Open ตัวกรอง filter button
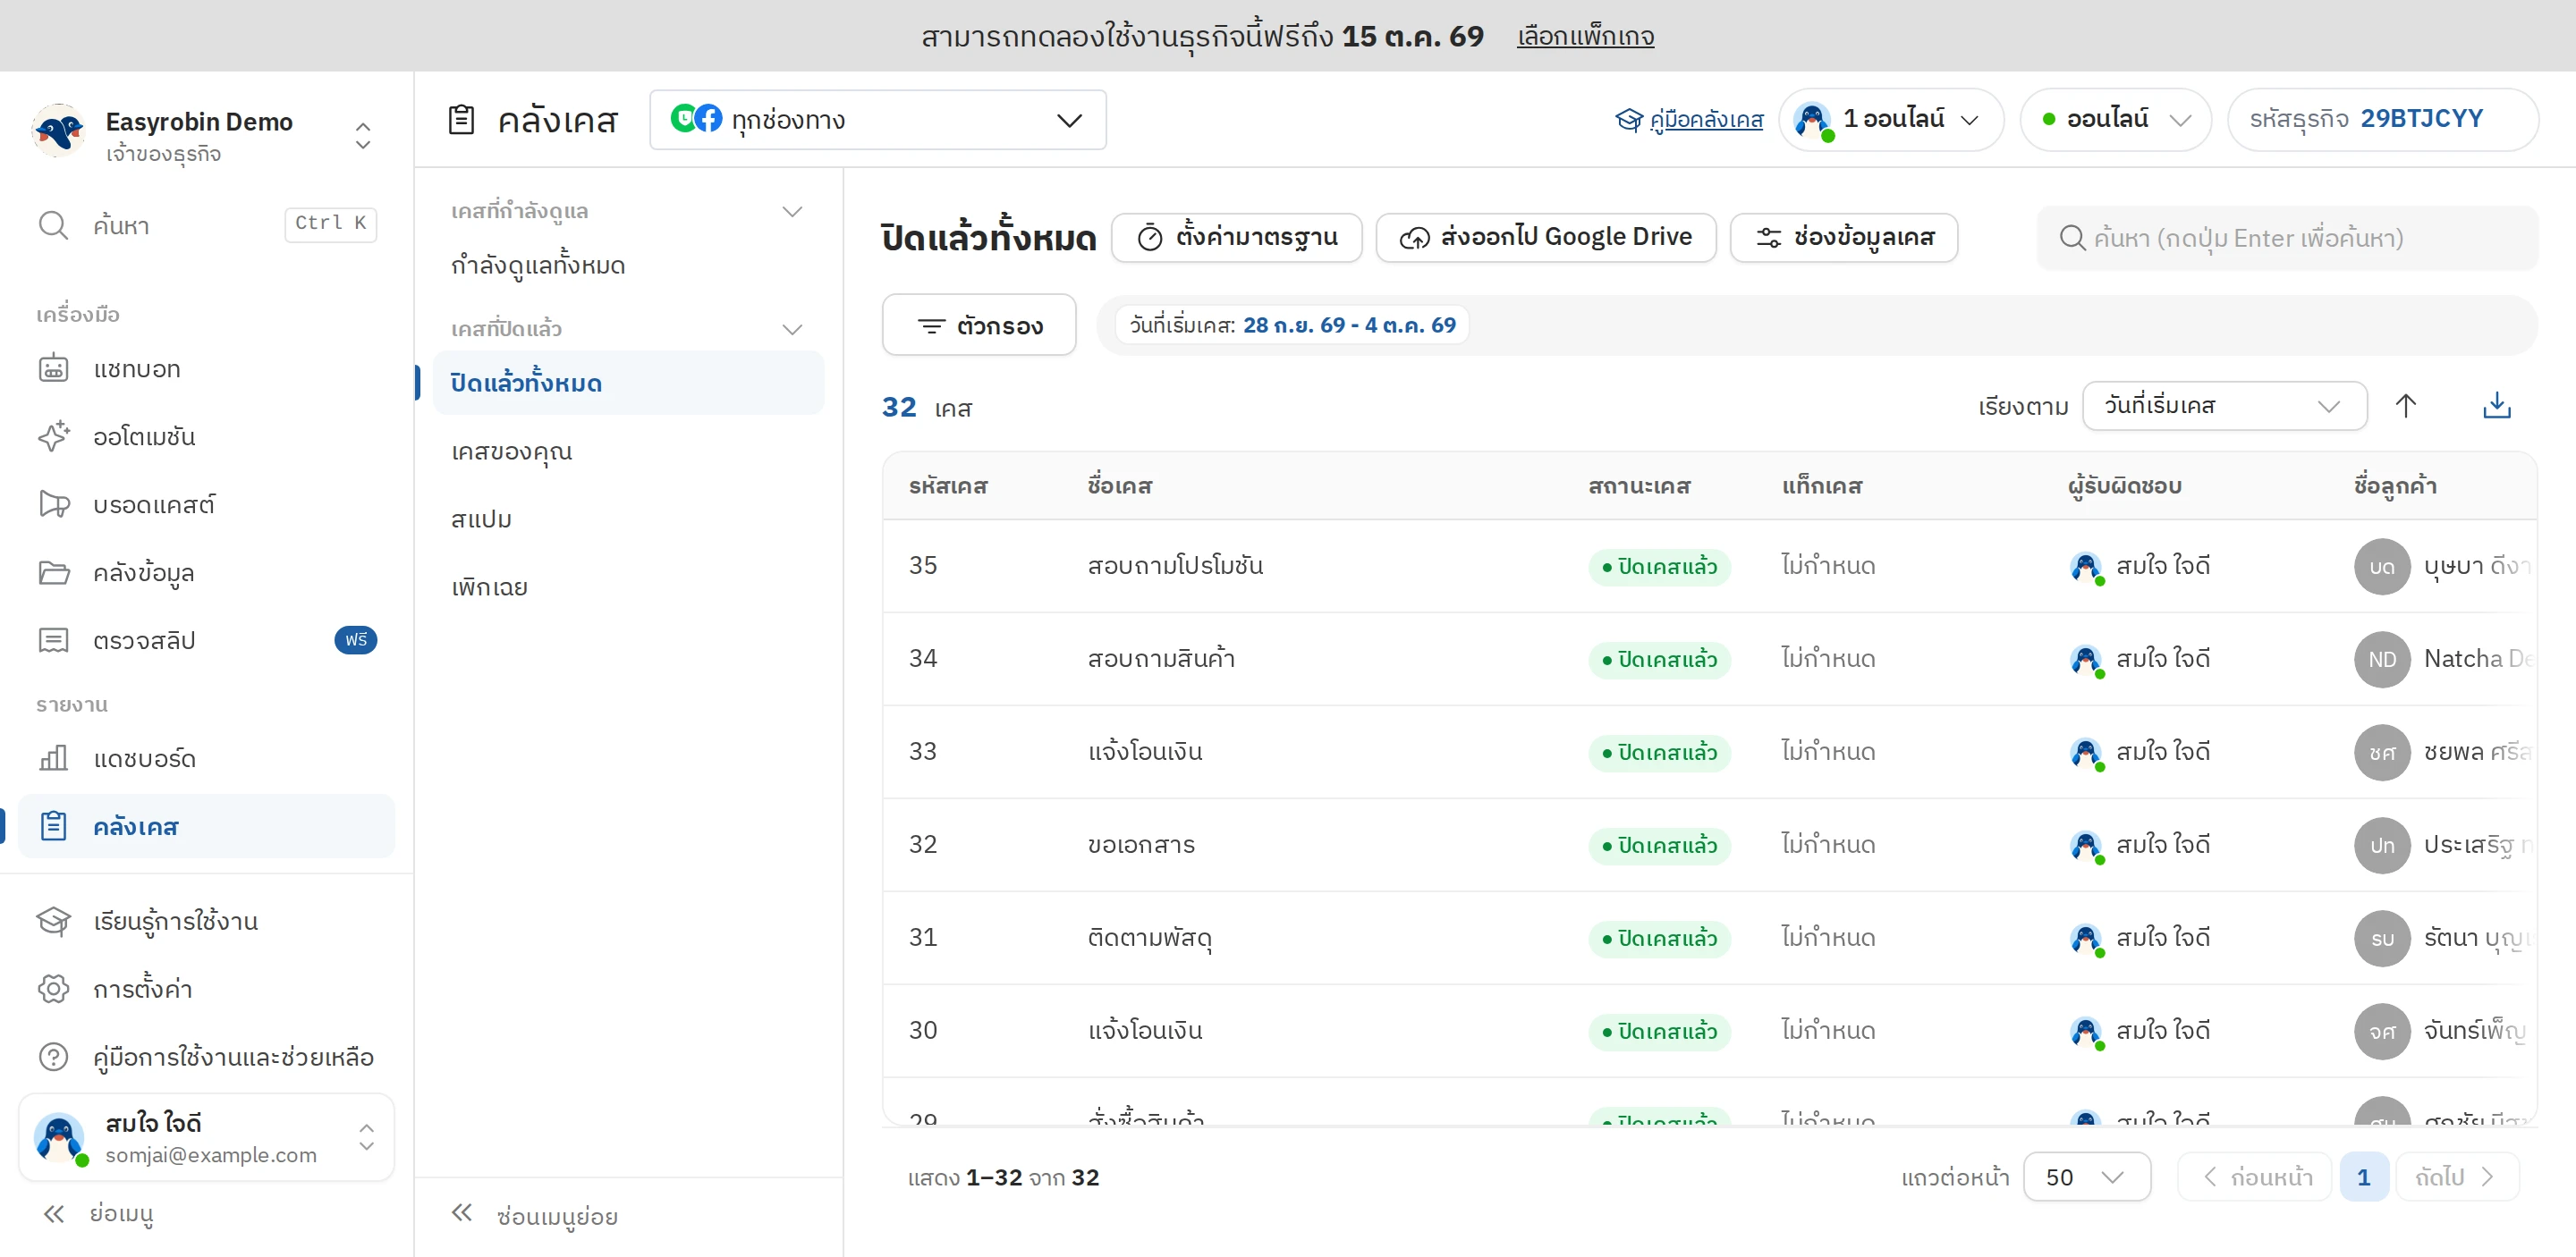The image size is (2576, 1257). (x=978, y=325)
